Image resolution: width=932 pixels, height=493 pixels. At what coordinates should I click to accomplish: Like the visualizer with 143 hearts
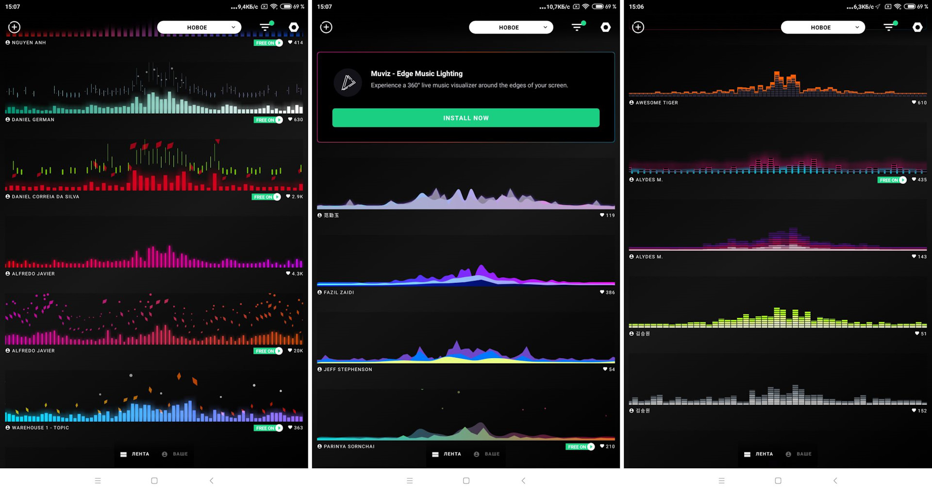pyautogui.click(x=914, y=257)
